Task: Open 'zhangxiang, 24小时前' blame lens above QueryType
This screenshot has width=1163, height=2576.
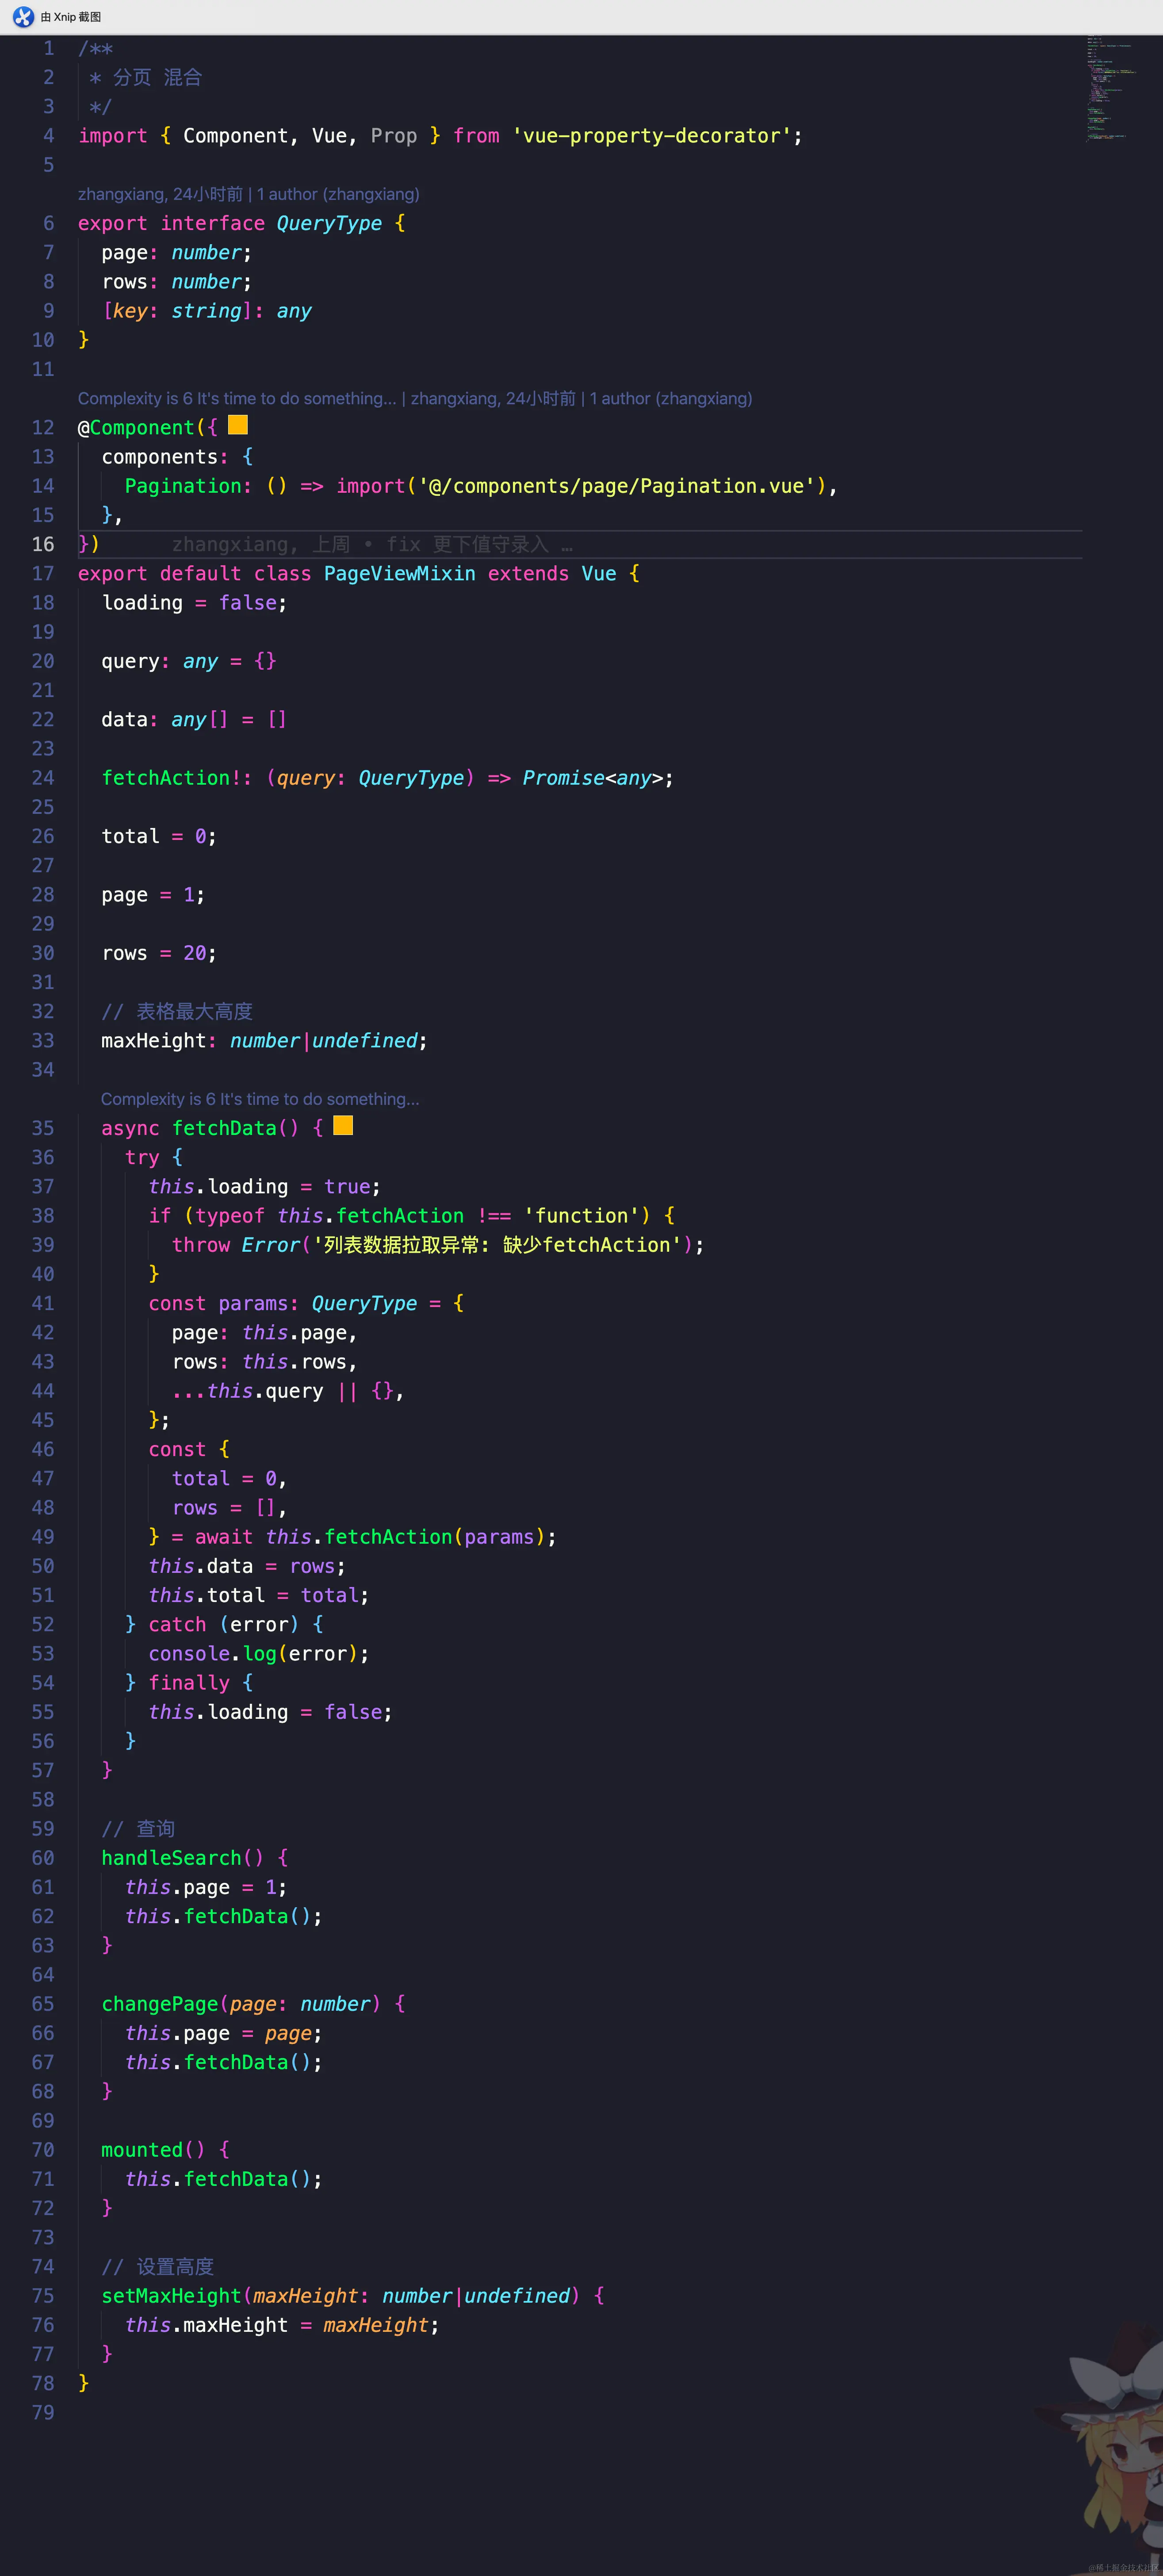Action: [160, 194]
